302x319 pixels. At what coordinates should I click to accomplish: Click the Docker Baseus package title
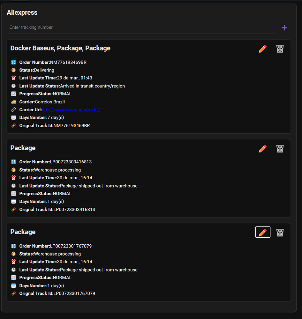pos(60,48)
